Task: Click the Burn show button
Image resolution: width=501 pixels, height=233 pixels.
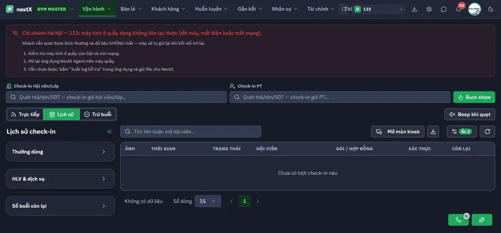Action: 474,97
